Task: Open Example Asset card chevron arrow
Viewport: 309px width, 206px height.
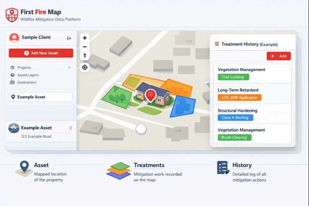Action: tap(70, 128)
